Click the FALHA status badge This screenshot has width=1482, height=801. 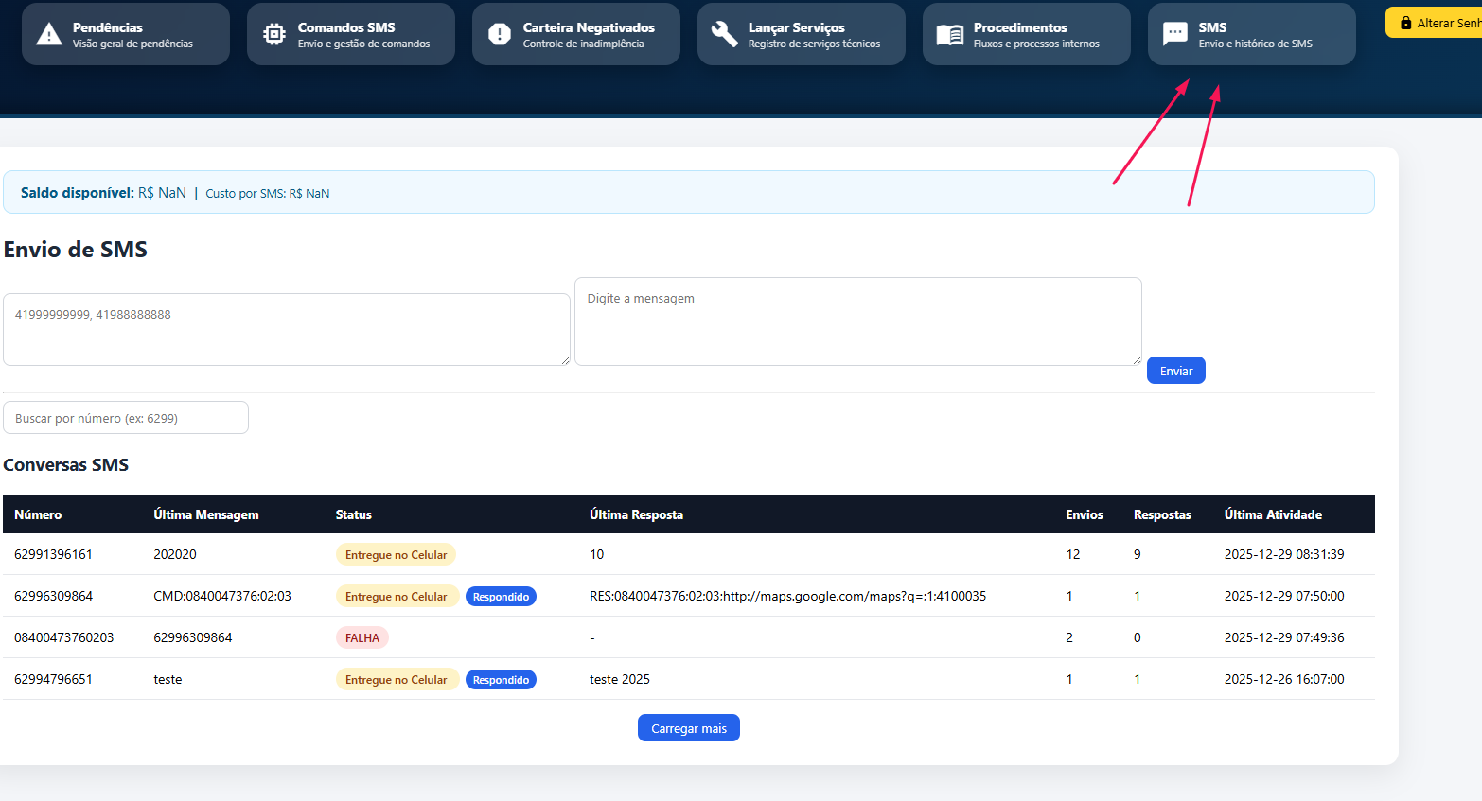click(362, 637)
